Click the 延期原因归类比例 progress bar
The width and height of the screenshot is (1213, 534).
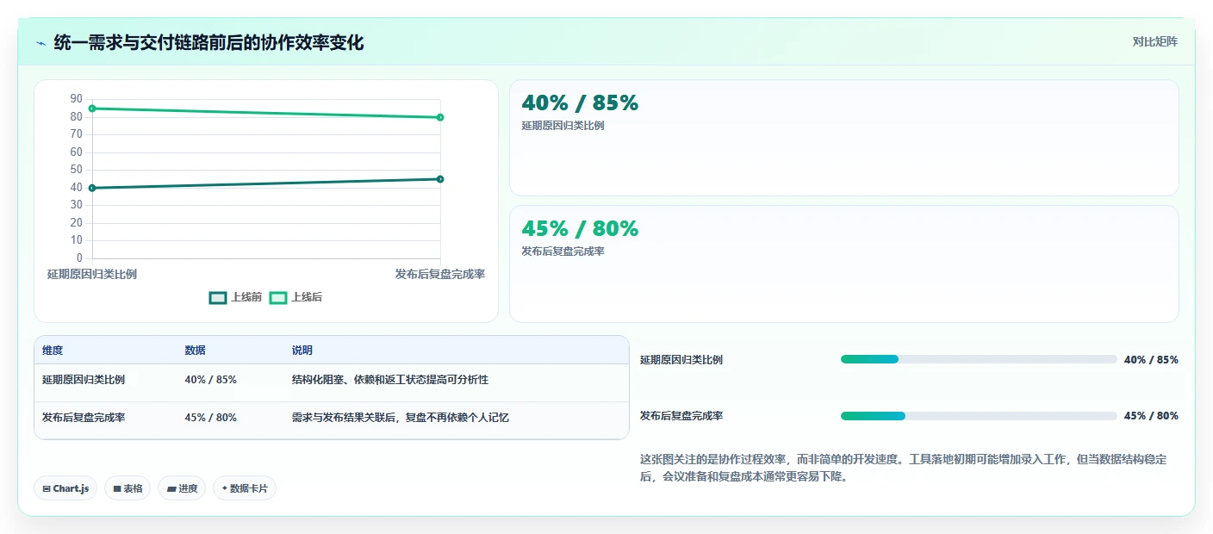(x=979, y=359)
